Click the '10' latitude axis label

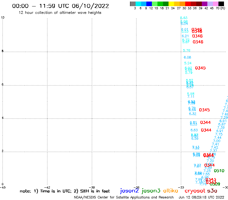(2, 18)
